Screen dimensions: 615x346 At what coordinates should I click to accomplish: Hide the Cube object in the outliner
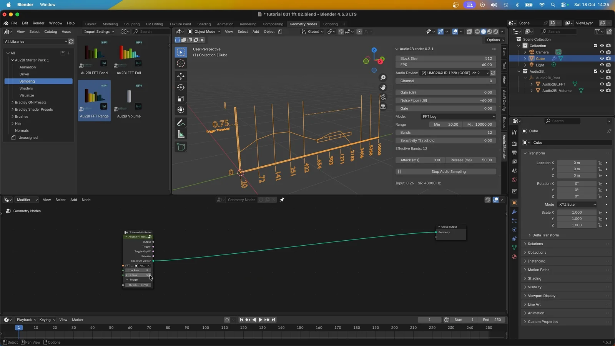point(602,58)
